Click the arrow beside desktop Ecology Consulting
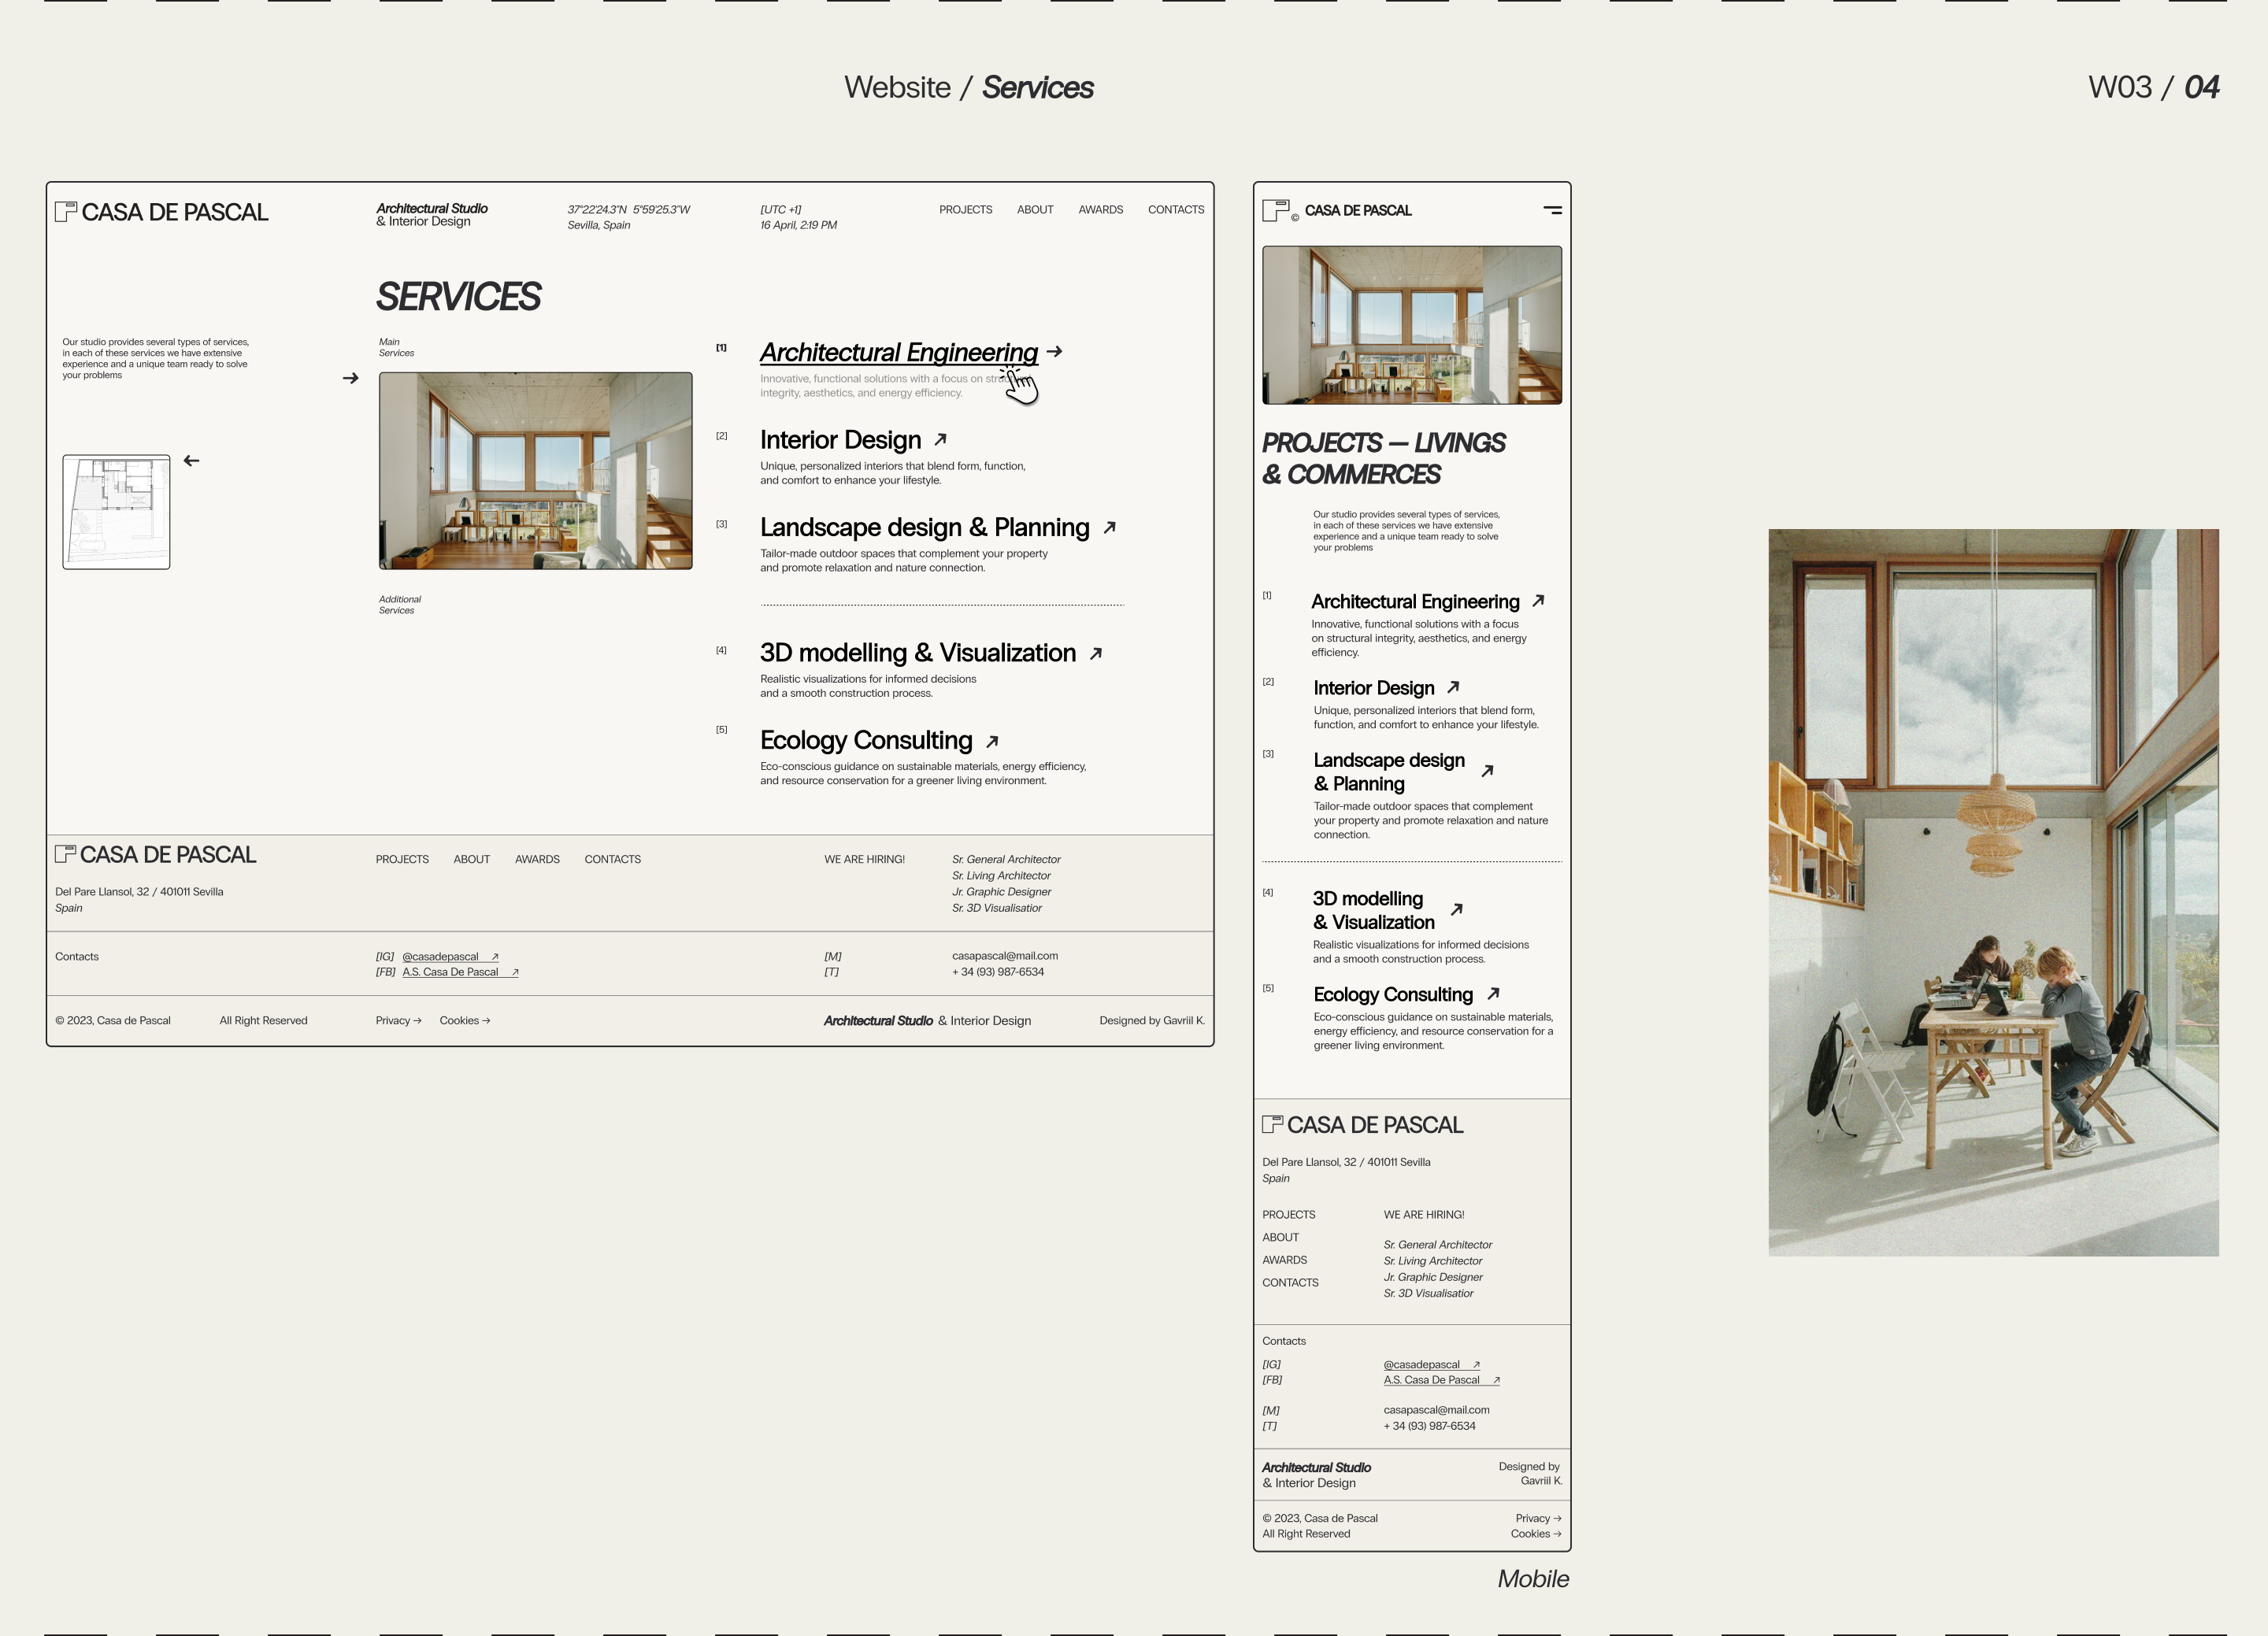2268x1636 pixels. pos(992,742)
